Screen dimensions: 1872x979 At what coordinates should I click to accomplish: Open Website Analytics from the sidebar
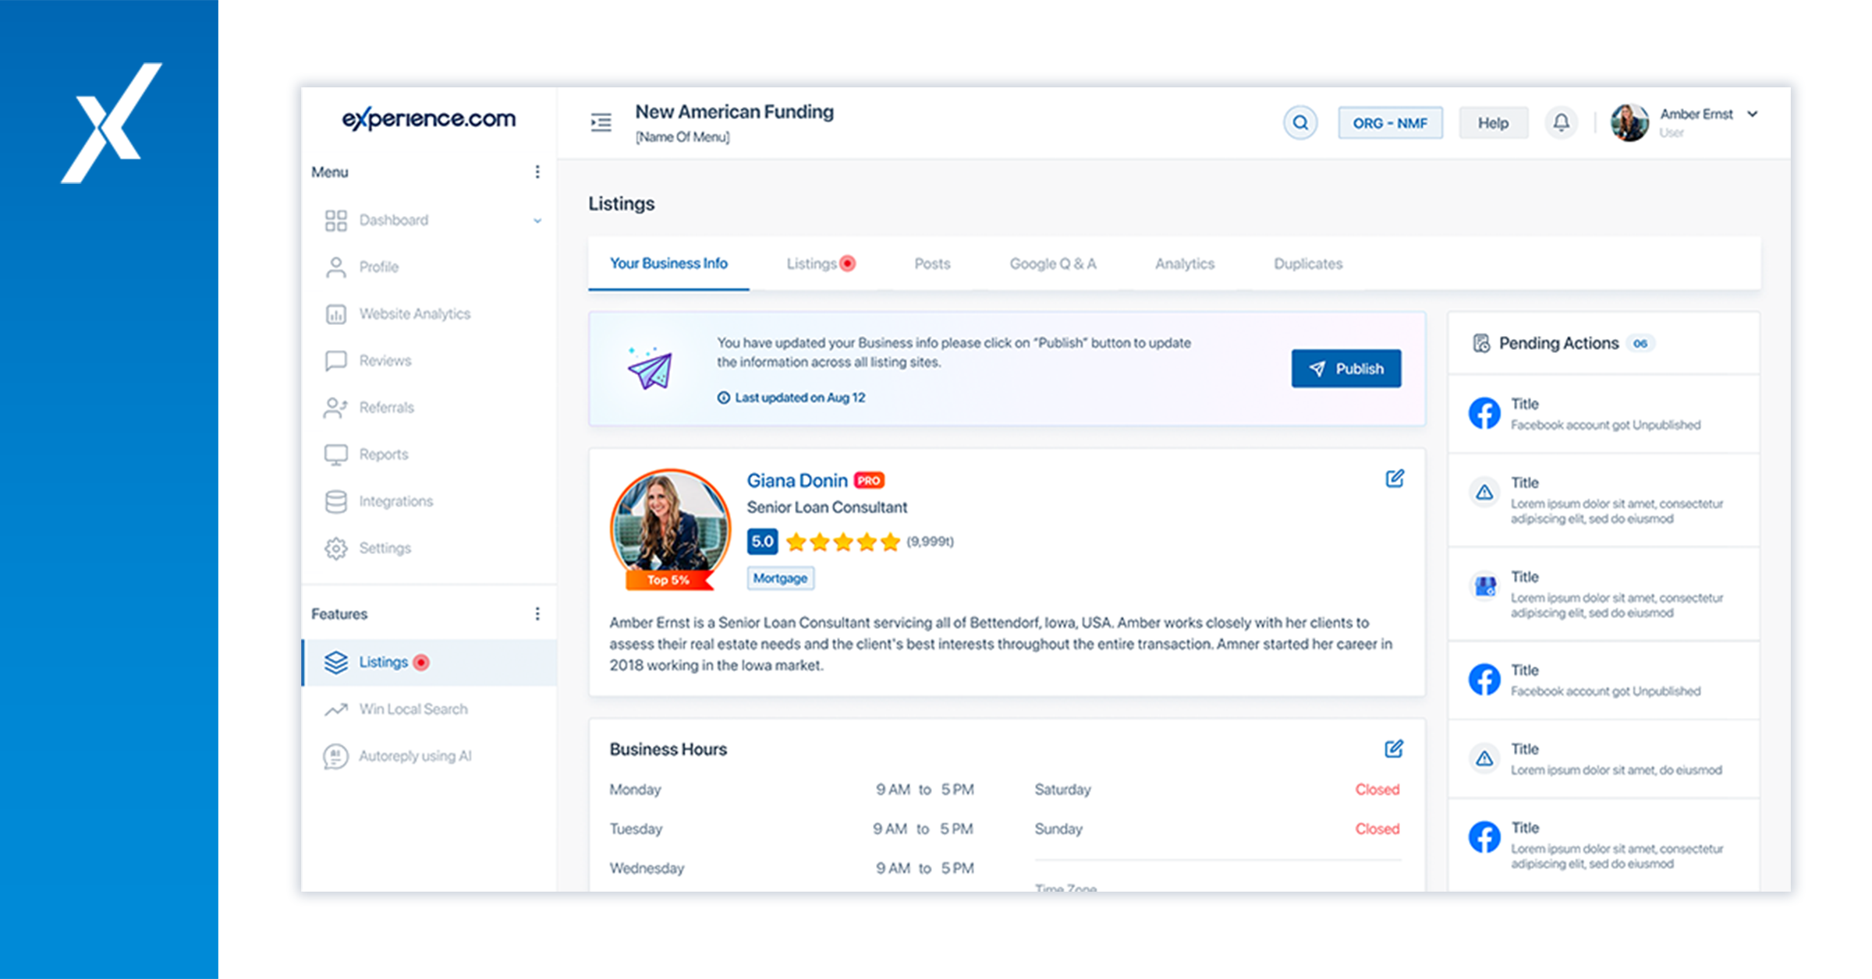pos(336,313)
